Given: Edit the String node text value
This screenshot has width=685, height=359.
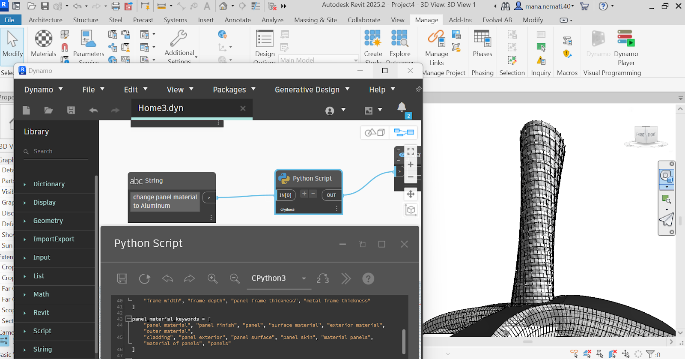Looking at the screenshot, I should [165, 201].
